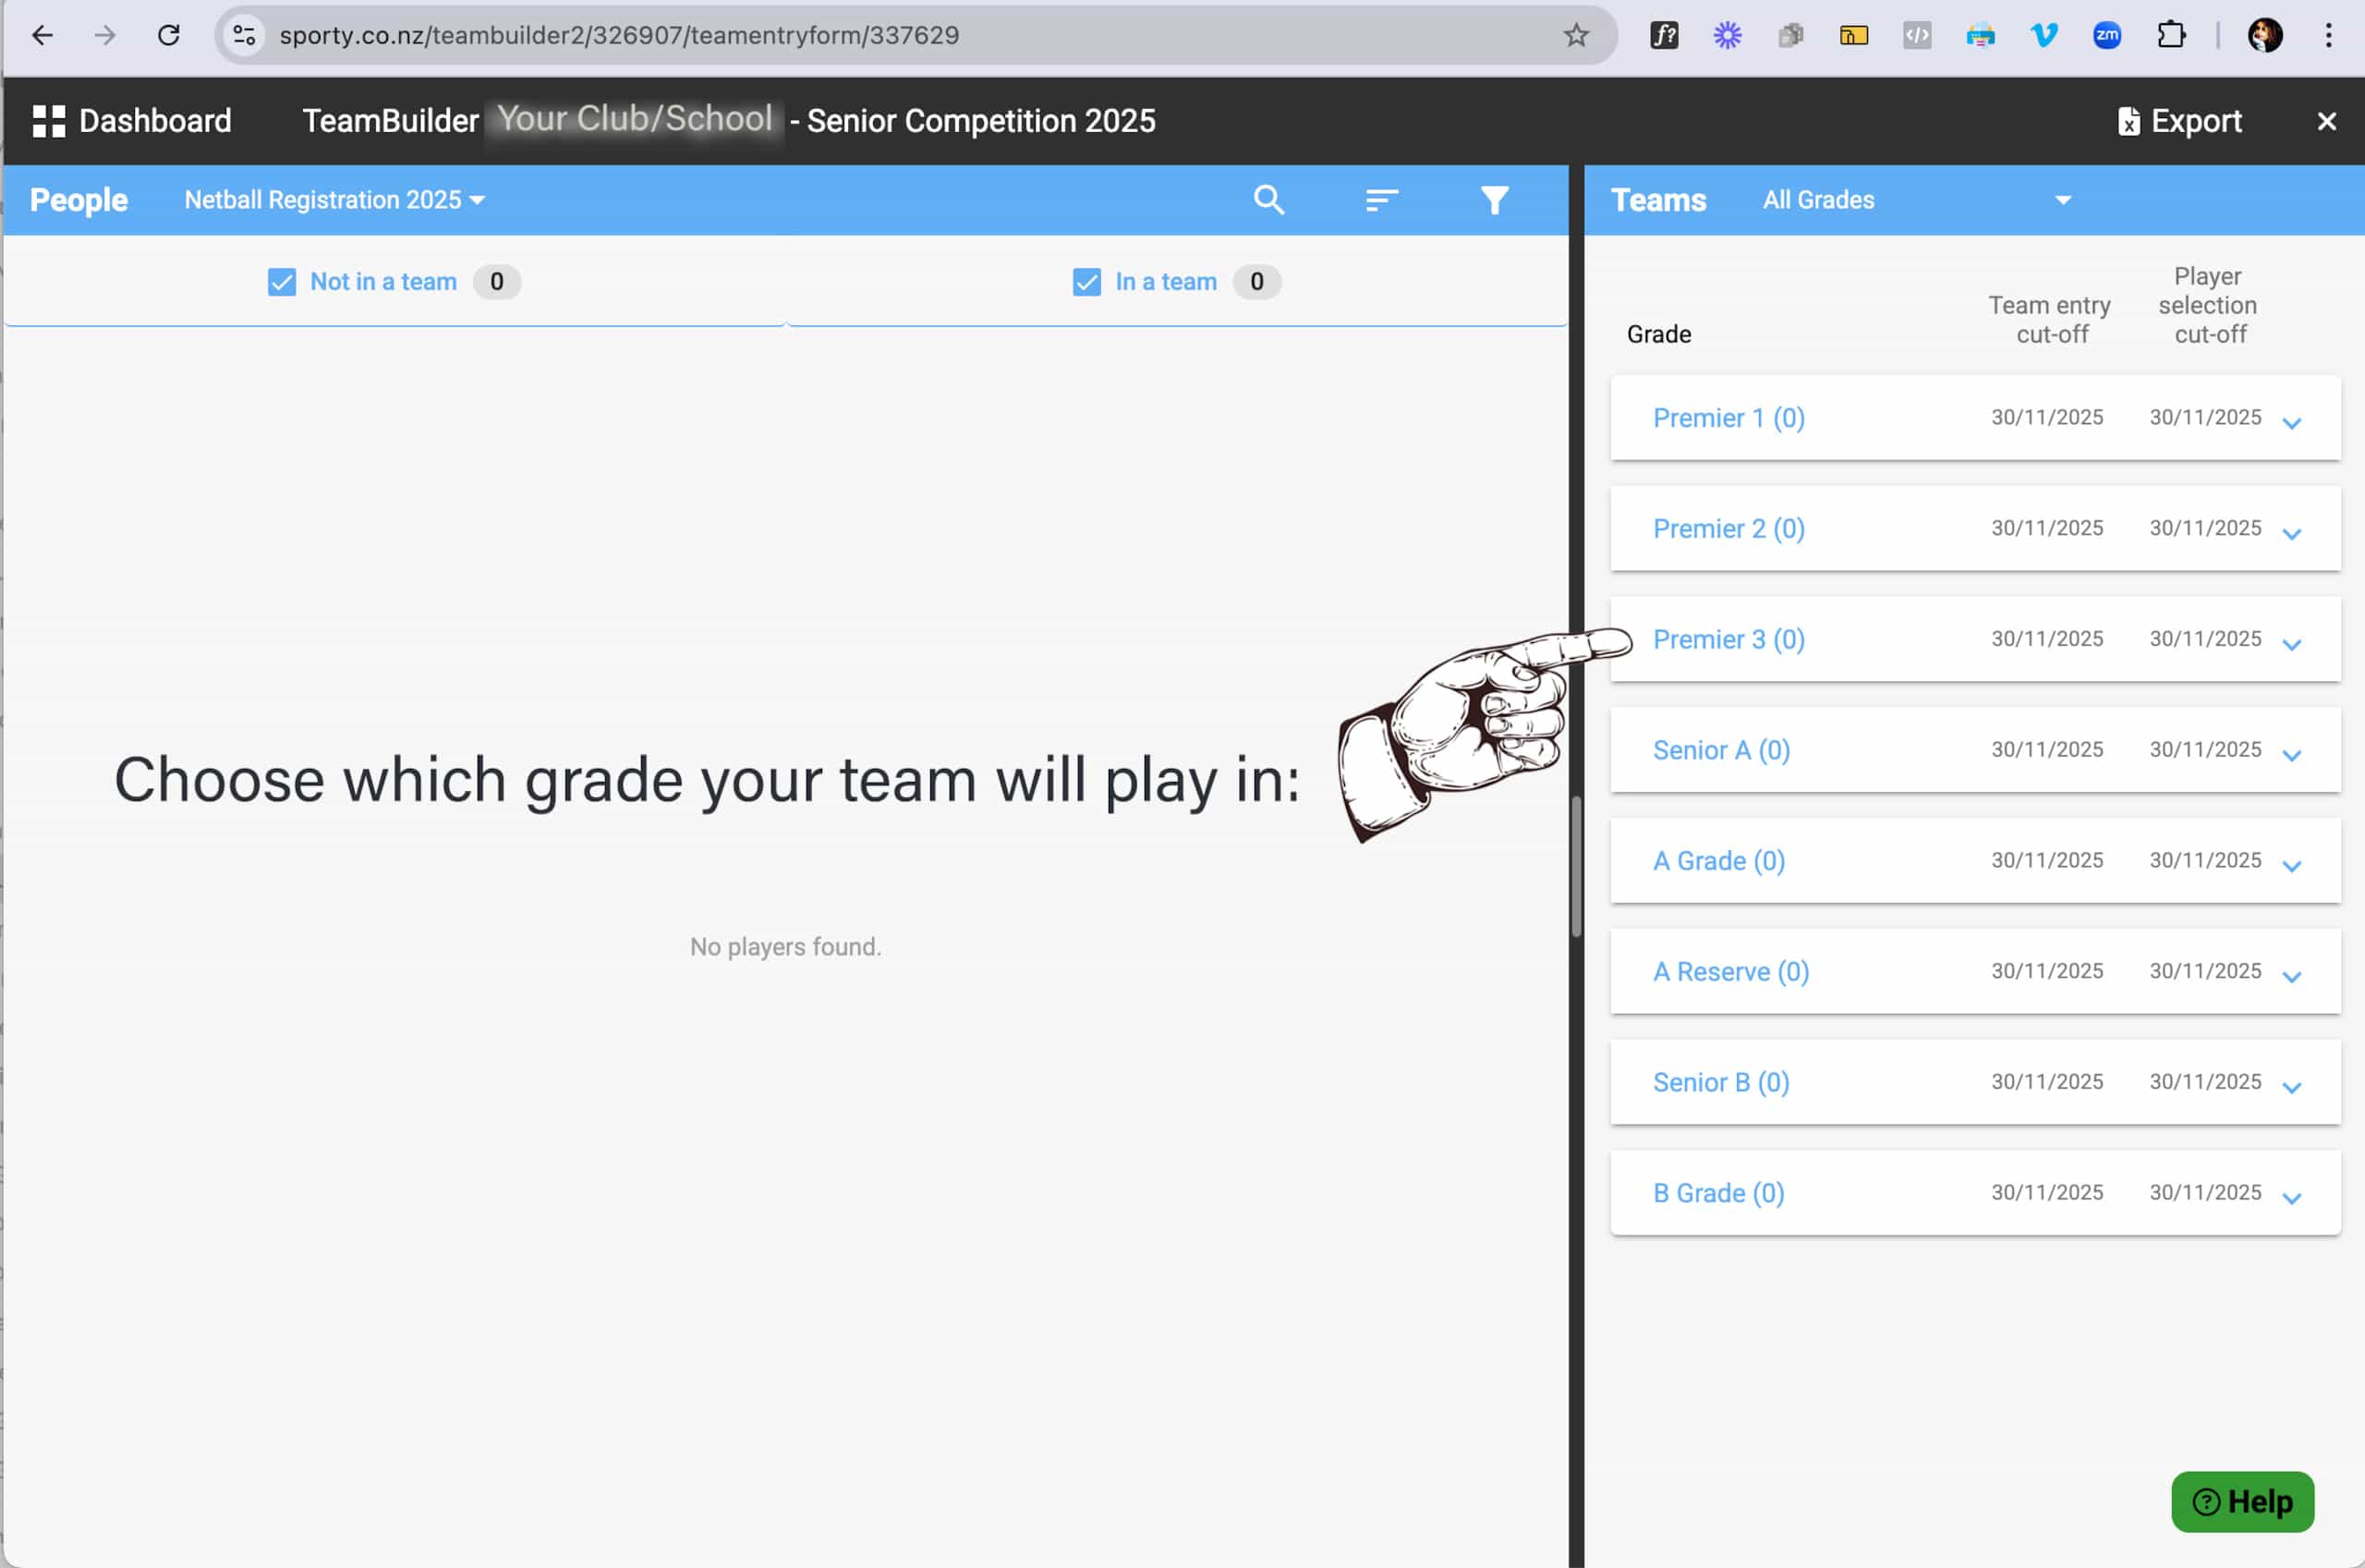This screenshot has height=1568, width=2365.
Task: Click the Export label
Action: [2196, 121]
